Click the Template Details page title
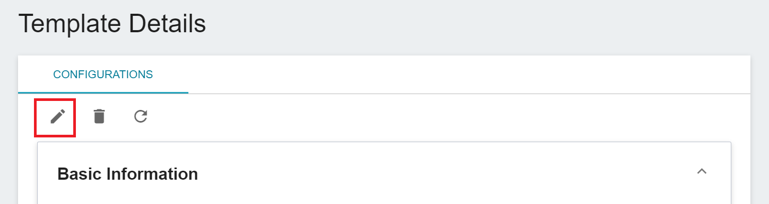This screenshot has height=204, width=769. pyautogui.click(x=112, y=25)
